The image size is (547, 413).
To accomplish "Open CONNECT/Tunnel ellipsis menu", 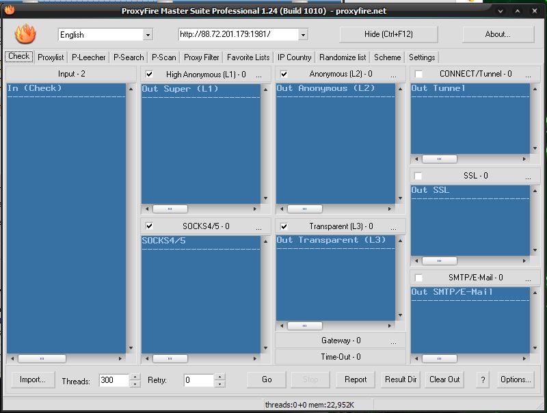I will (528, 75).
